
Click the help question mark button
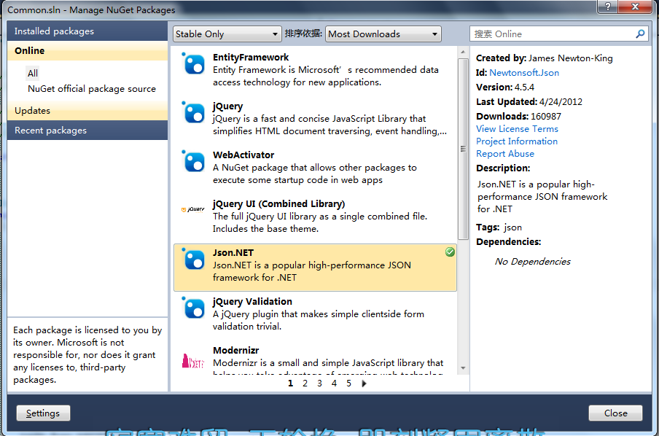click(608, 7)
